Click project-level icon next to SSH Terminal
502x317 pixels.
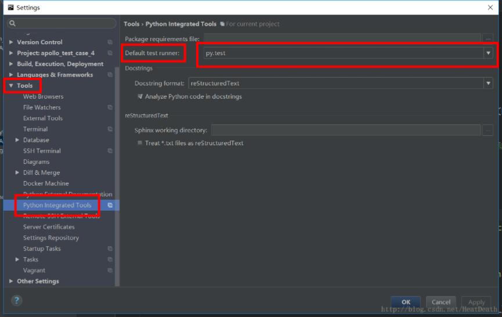pyautogui.click(x=110, y=151)
